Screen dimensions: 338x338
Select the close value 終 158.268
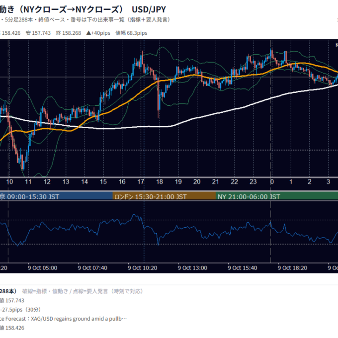[68, 33]
